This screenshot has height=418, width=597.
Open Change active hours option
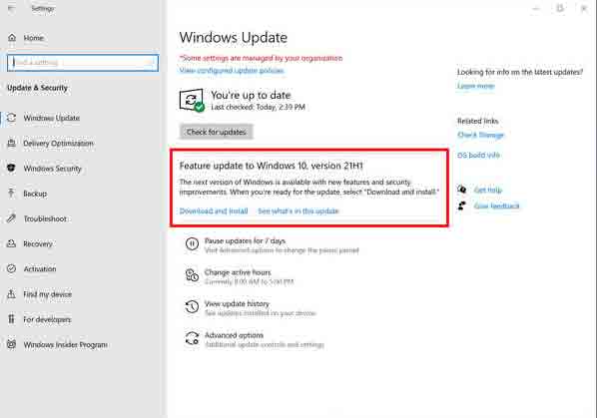238,272
